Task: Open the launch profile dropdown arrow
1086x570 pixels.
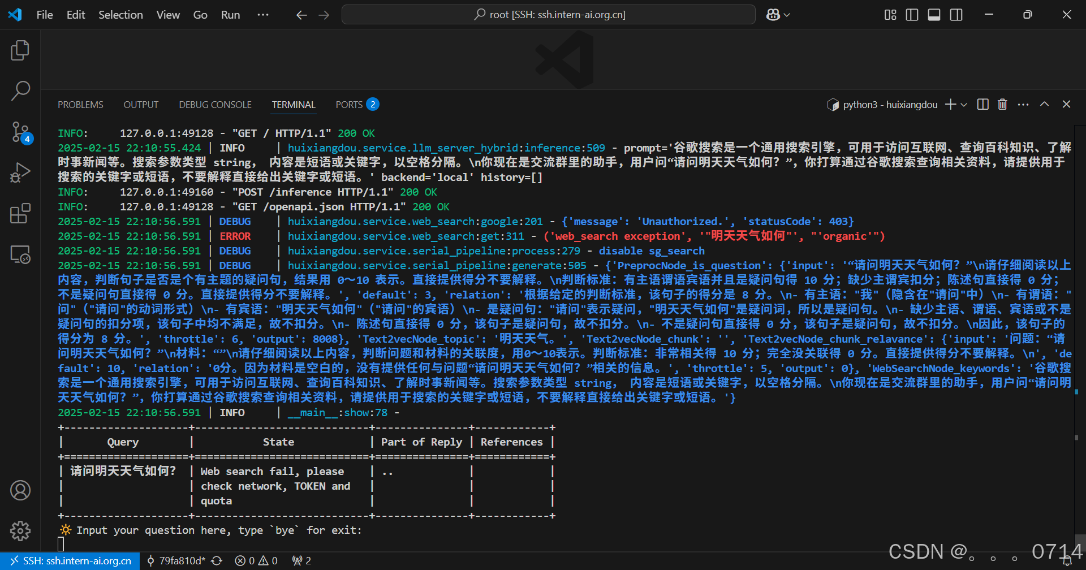Action: pyautogui.click(x=964, y=105)
